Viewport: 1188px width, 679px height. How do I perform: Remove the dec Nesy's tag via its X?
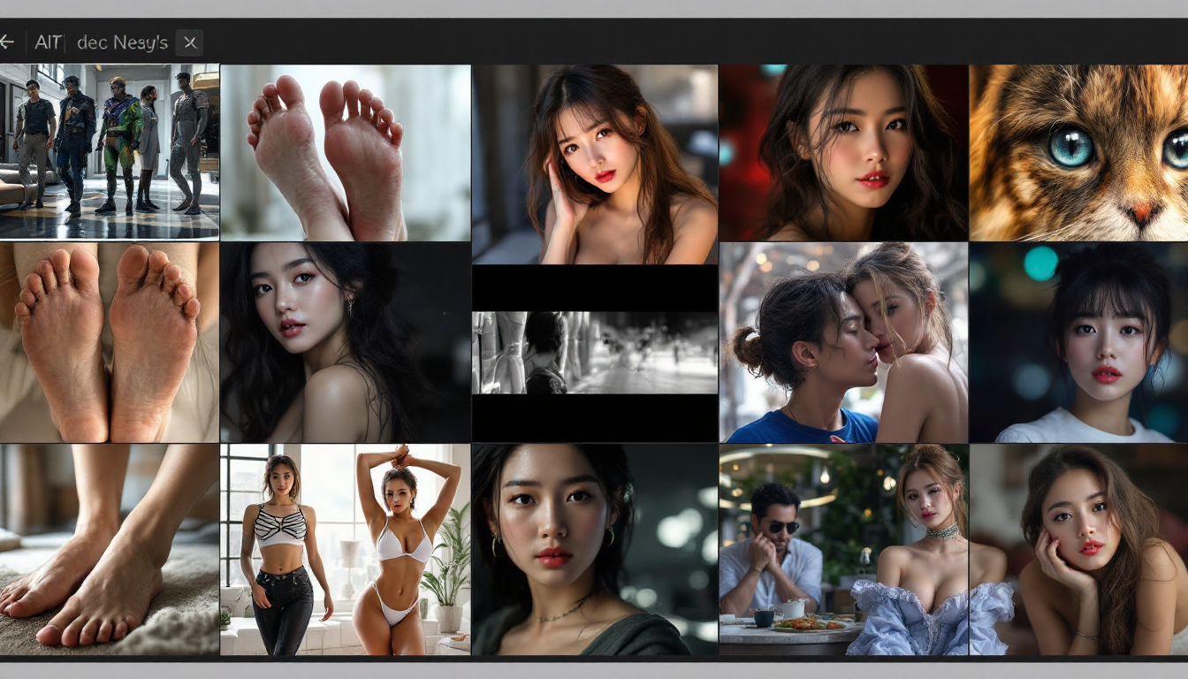pos(189,42)
